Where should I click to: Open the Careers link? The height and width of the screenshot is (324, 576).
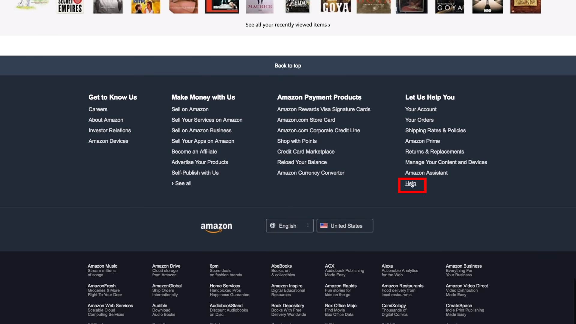pos(98,109)
